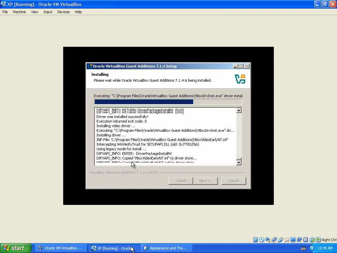Click the recording status icon
Screen dimensions: 337x253
pos(299,240)
